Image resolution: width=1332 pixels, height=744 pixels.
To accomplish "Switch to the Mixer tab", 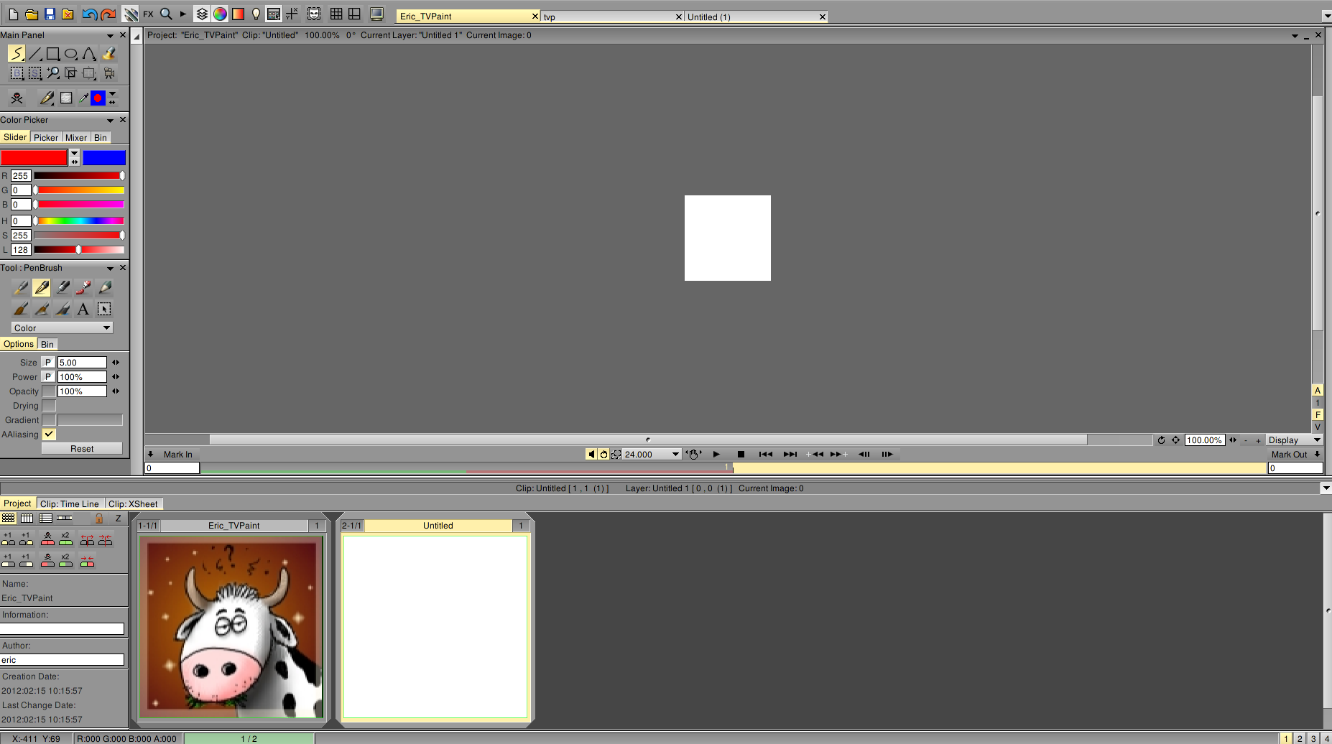I will tap(76, 137).
